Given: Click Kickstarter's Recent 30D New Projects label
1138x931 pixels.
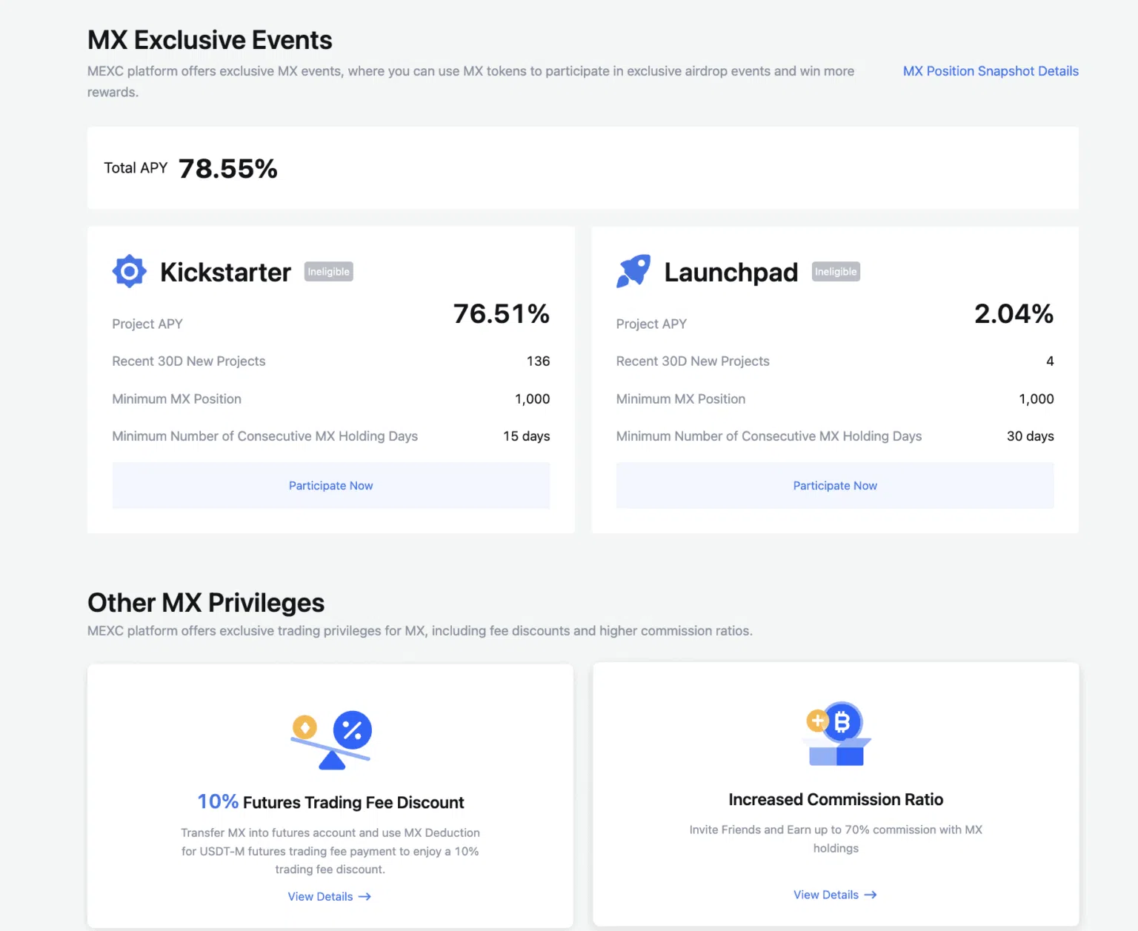Looking at the screenshot, I should tap(189, 361).
